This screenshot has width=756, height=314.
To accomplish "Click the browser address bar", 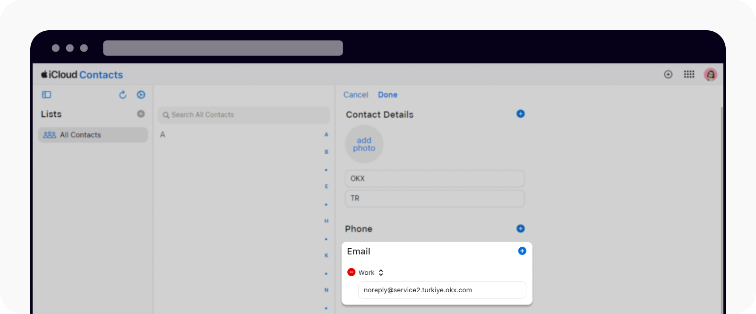I will (x=223, y=48).
